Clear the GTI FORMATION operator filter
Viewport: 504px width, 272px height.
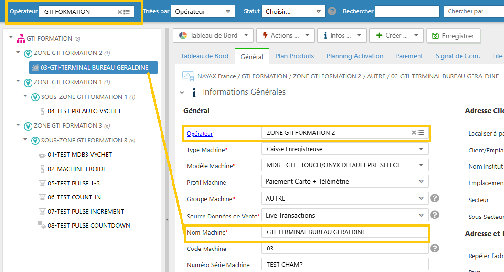pyautogui.click(x=120, y=12)
